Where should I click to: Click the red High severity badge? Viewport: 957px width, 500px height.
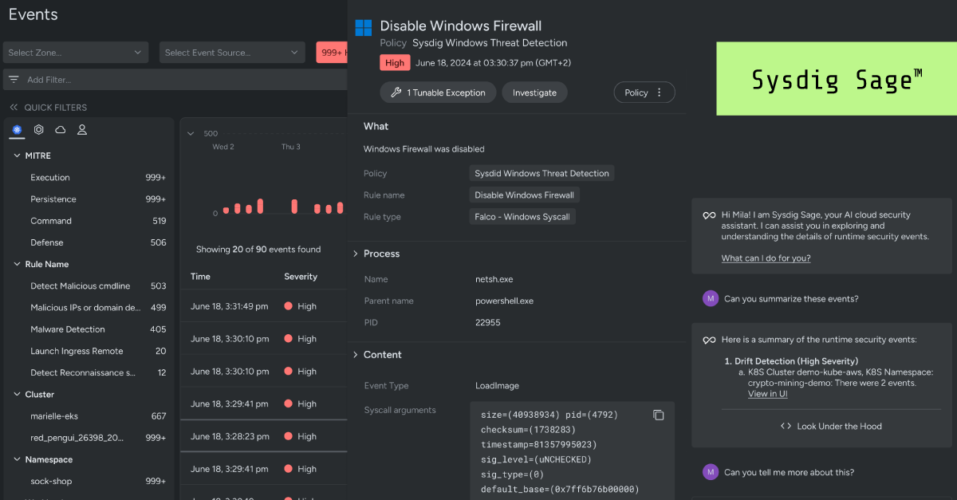395,61
